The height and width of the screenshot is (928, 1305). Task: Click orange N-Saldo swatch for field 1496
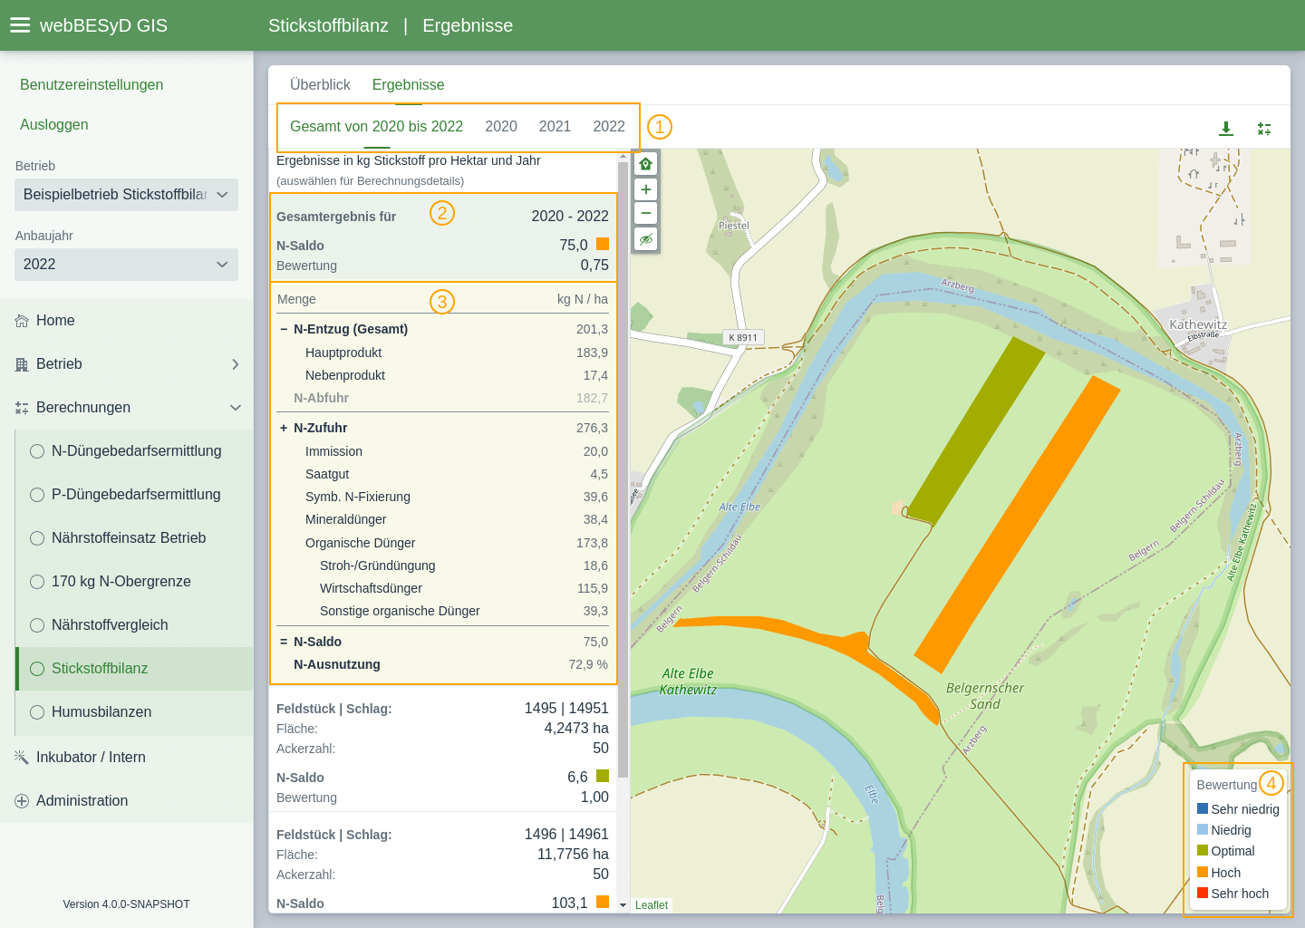click(603, 902)
